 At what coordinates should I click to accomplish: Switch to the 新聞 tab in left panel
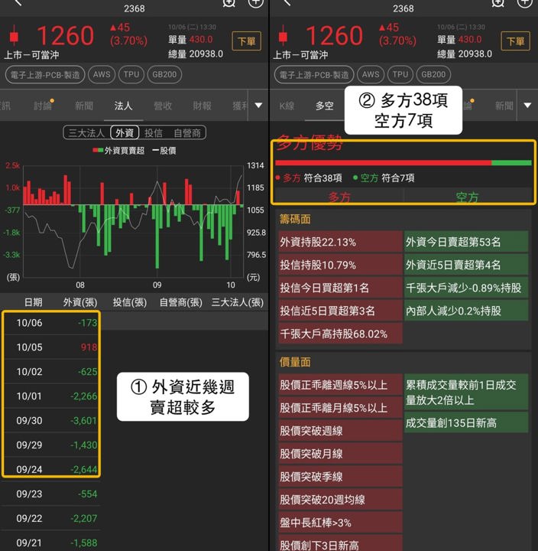coord(84,106)
